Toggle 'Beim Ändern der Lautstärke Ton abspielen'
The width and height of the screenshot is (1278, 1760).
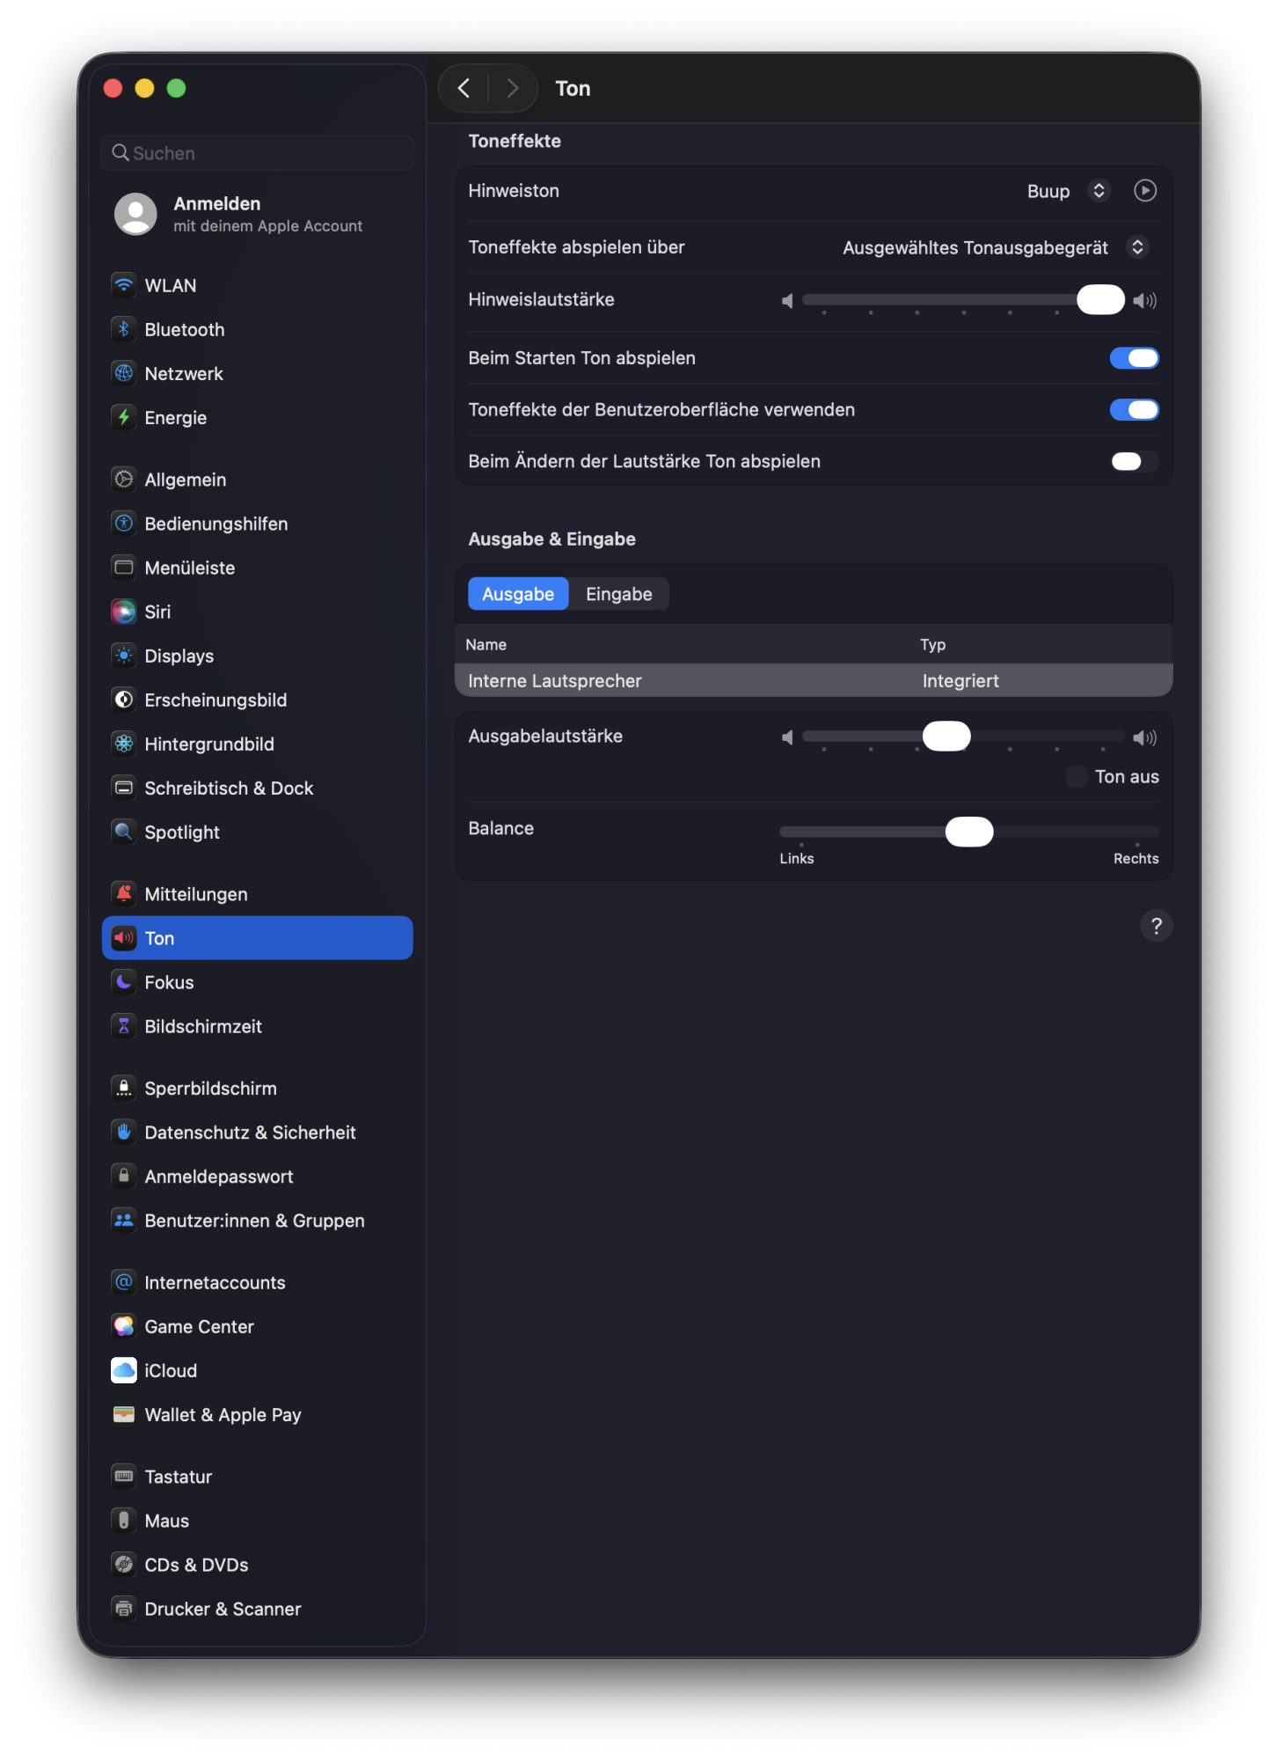(x=1134, y=461)
